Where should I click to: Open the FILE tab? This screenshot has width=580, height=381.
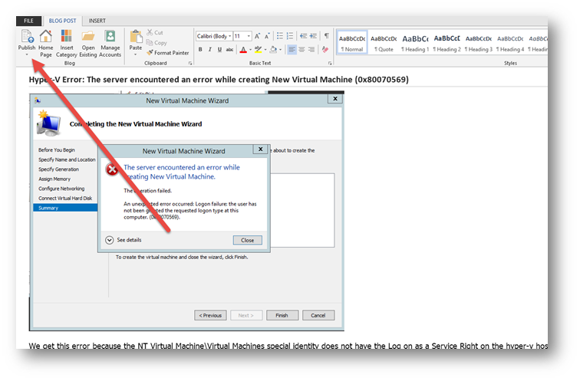[28, 21]
